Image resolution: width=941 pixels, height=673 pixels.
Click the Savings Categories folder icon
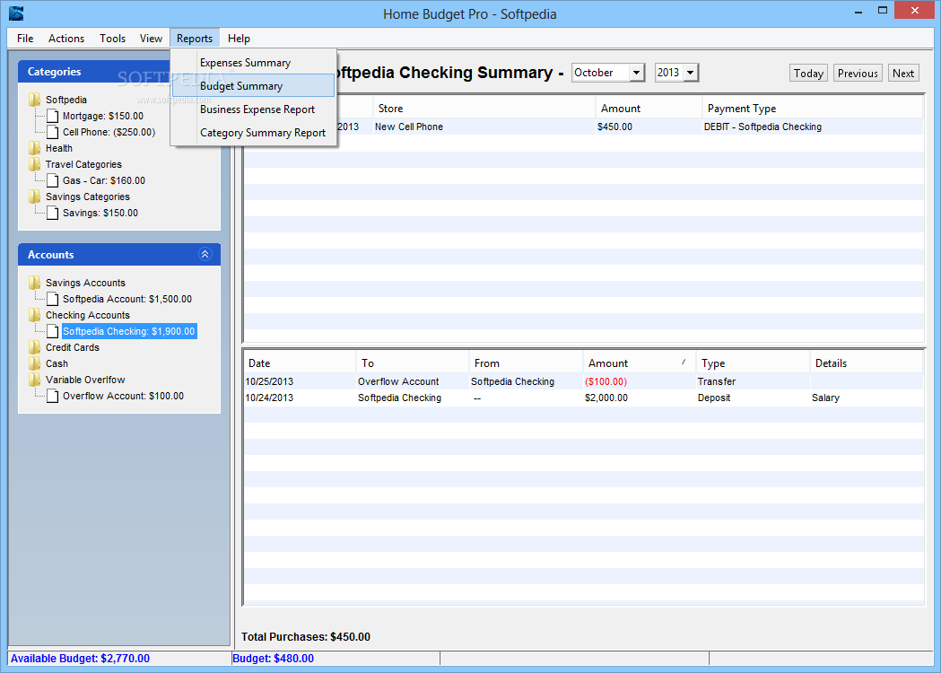34,197
